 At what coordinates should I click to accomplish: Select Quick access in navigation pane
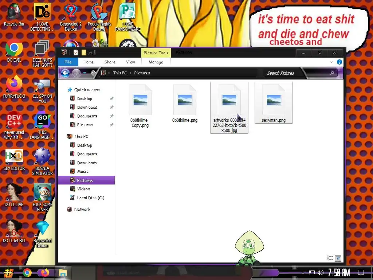tap(87, 90)
